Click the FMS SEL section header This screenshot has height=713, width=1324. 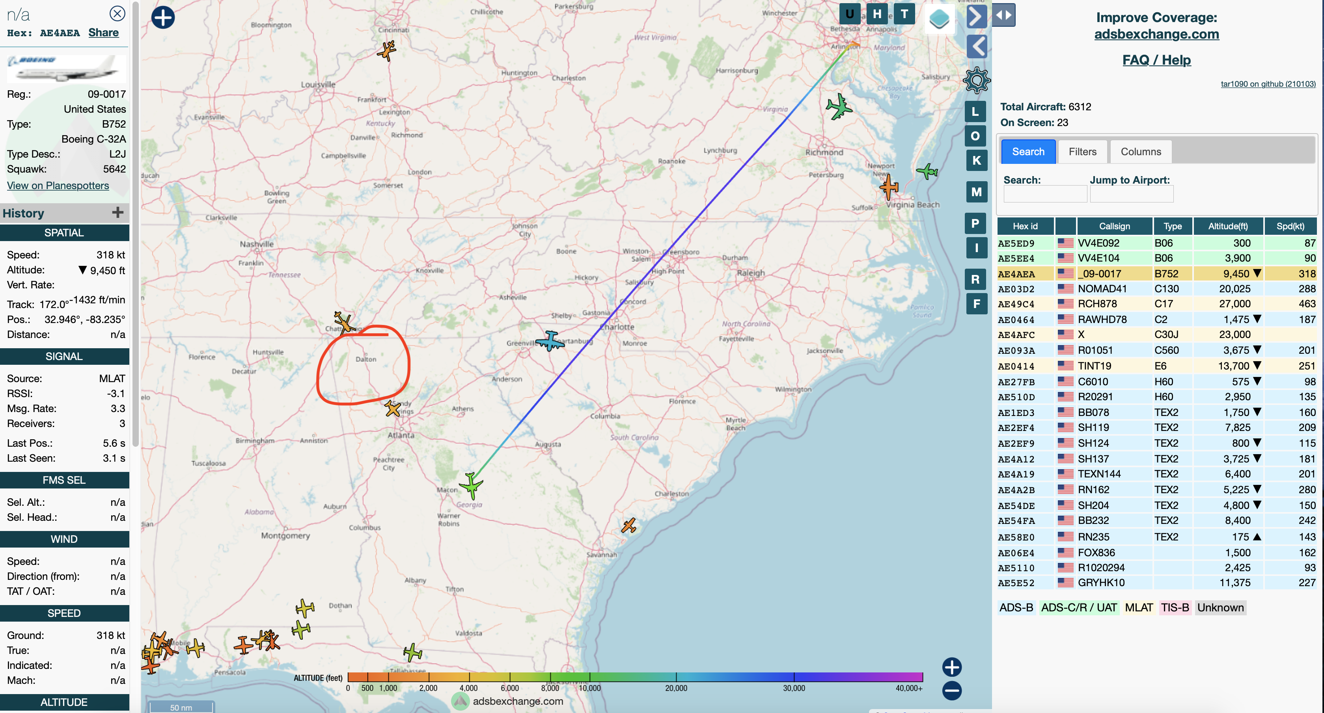(x=64, y=480)
